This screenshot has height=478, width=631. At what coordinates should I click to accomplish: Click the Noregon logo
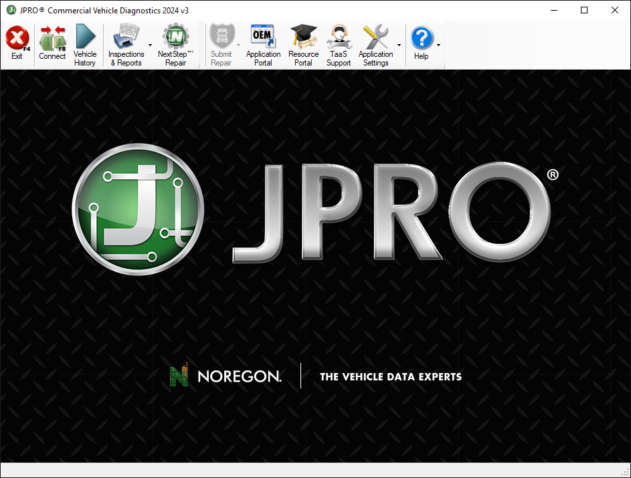point(226,376)
